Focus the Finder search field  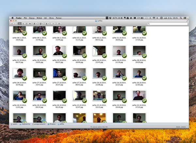[168, 24]
